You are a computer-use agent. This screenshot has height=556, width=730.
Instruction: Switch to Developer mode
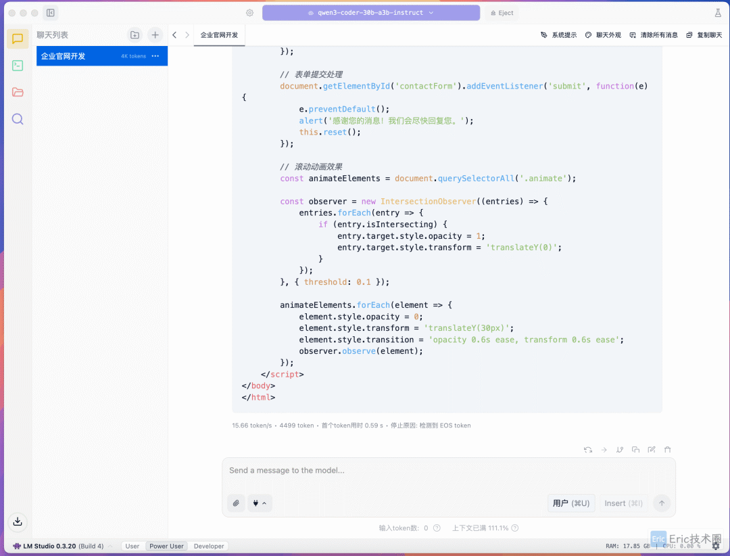click(x=209, y=547)
